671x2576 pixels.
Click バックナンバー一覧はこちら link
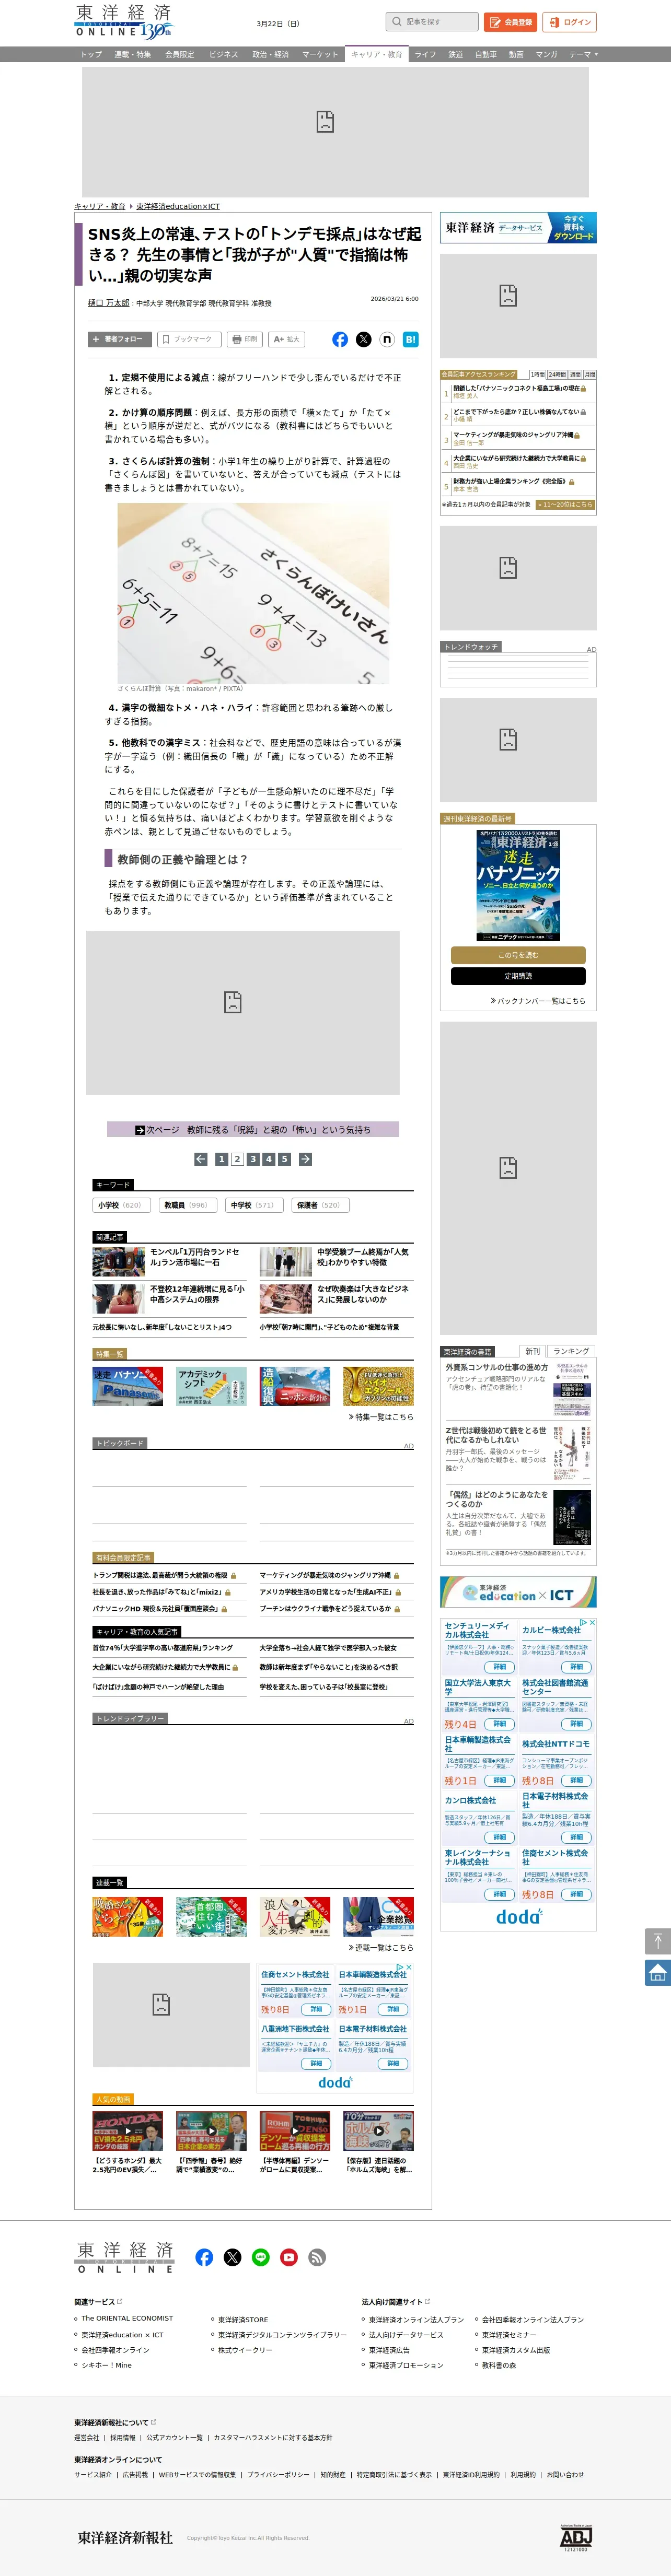click(538, 1001)
